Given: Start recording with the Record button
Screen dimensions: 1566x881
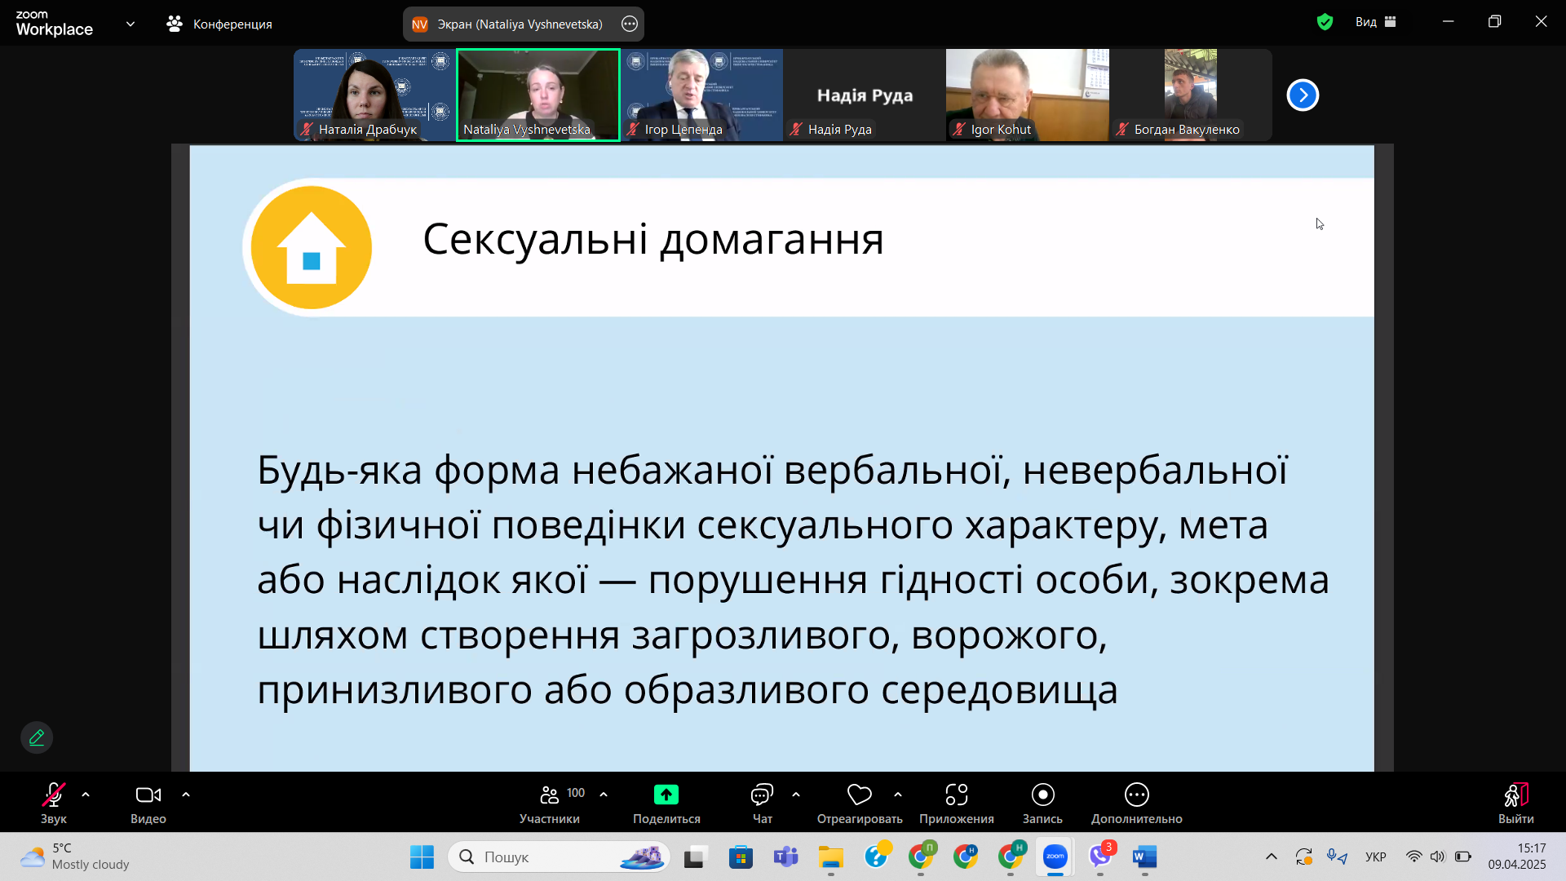Looking at the screenshot, I should 1042,795.
